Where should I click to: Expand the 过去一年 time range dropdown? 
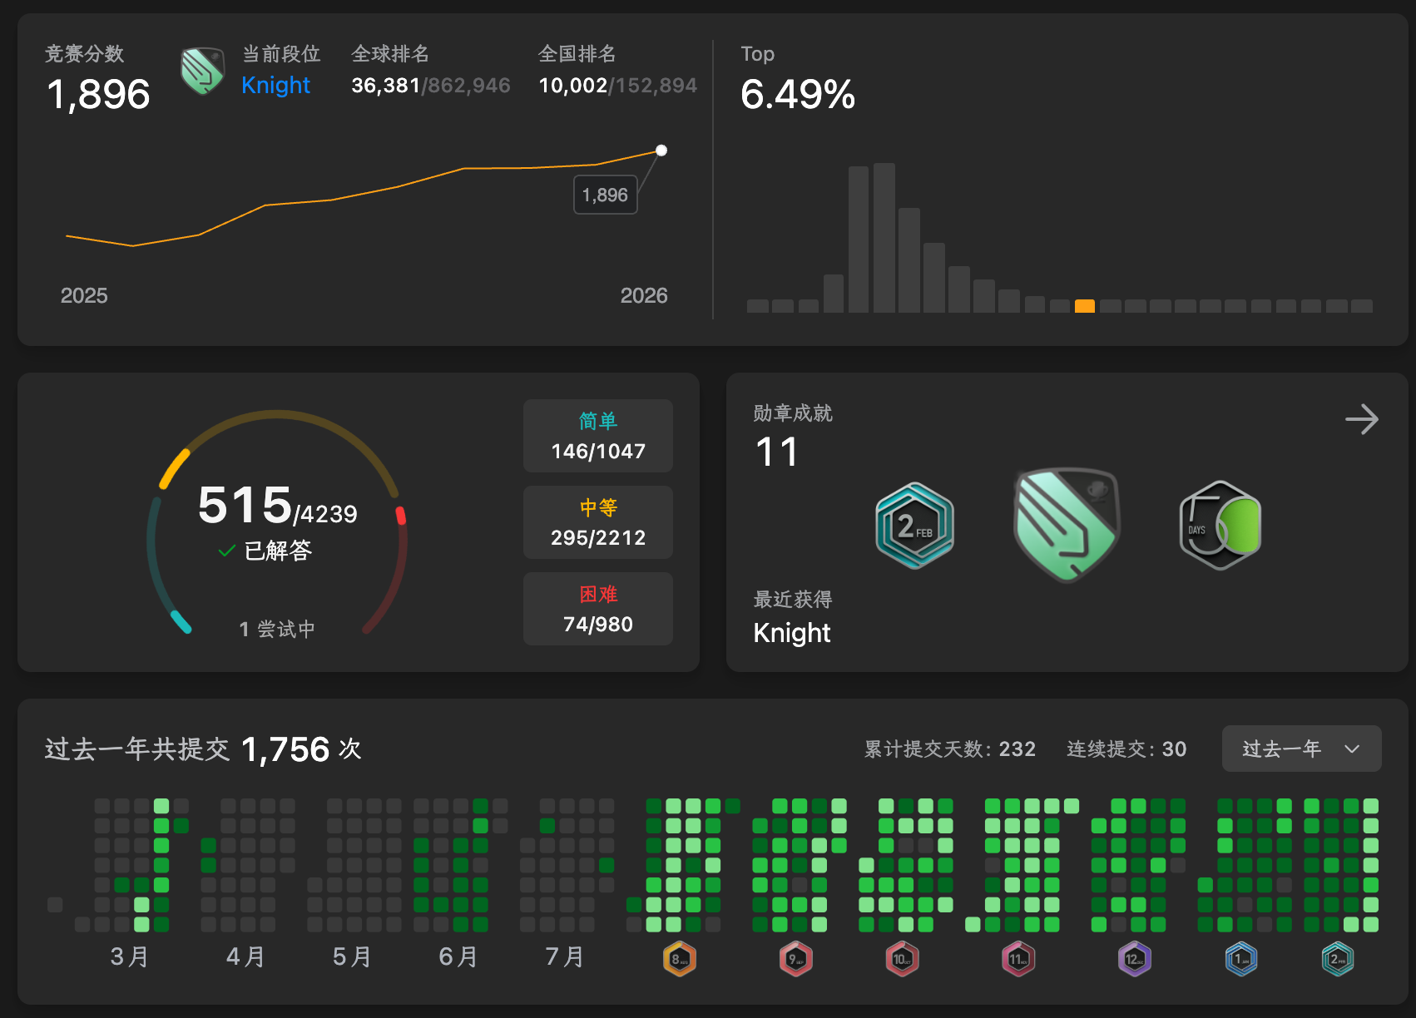pos(1301,749)
